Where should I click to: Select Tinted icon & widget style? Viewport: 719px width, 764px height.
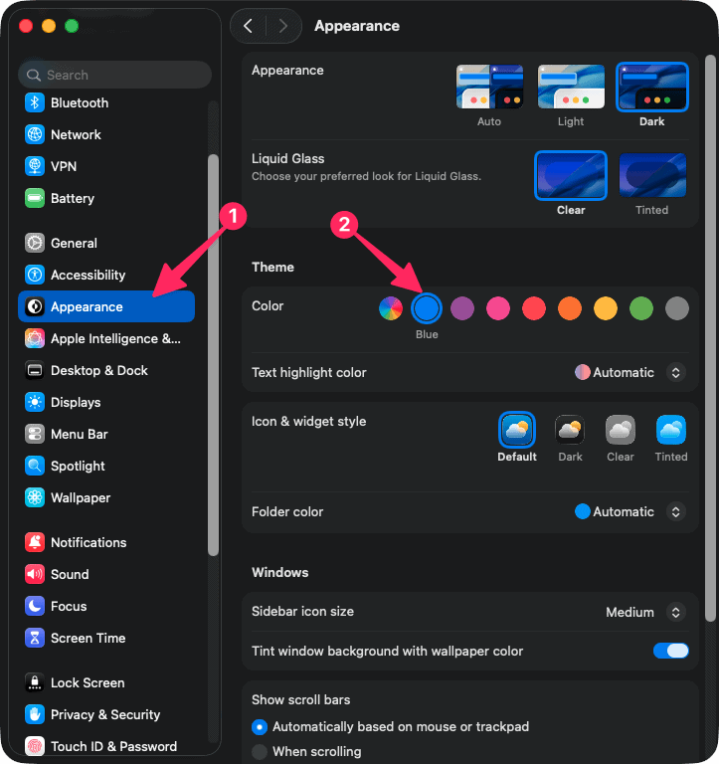click(x=671, y=430)
